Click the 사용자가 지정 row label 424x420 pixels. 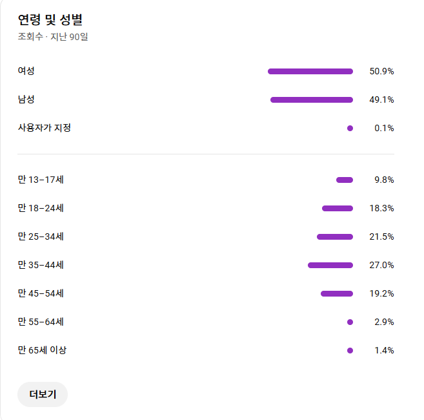[x=45, y=127]
